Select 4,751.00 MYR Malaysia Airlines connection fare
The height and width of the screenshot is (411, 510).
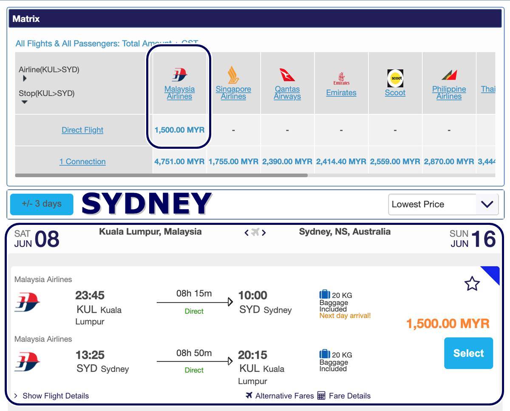click(x=179, y=162)
